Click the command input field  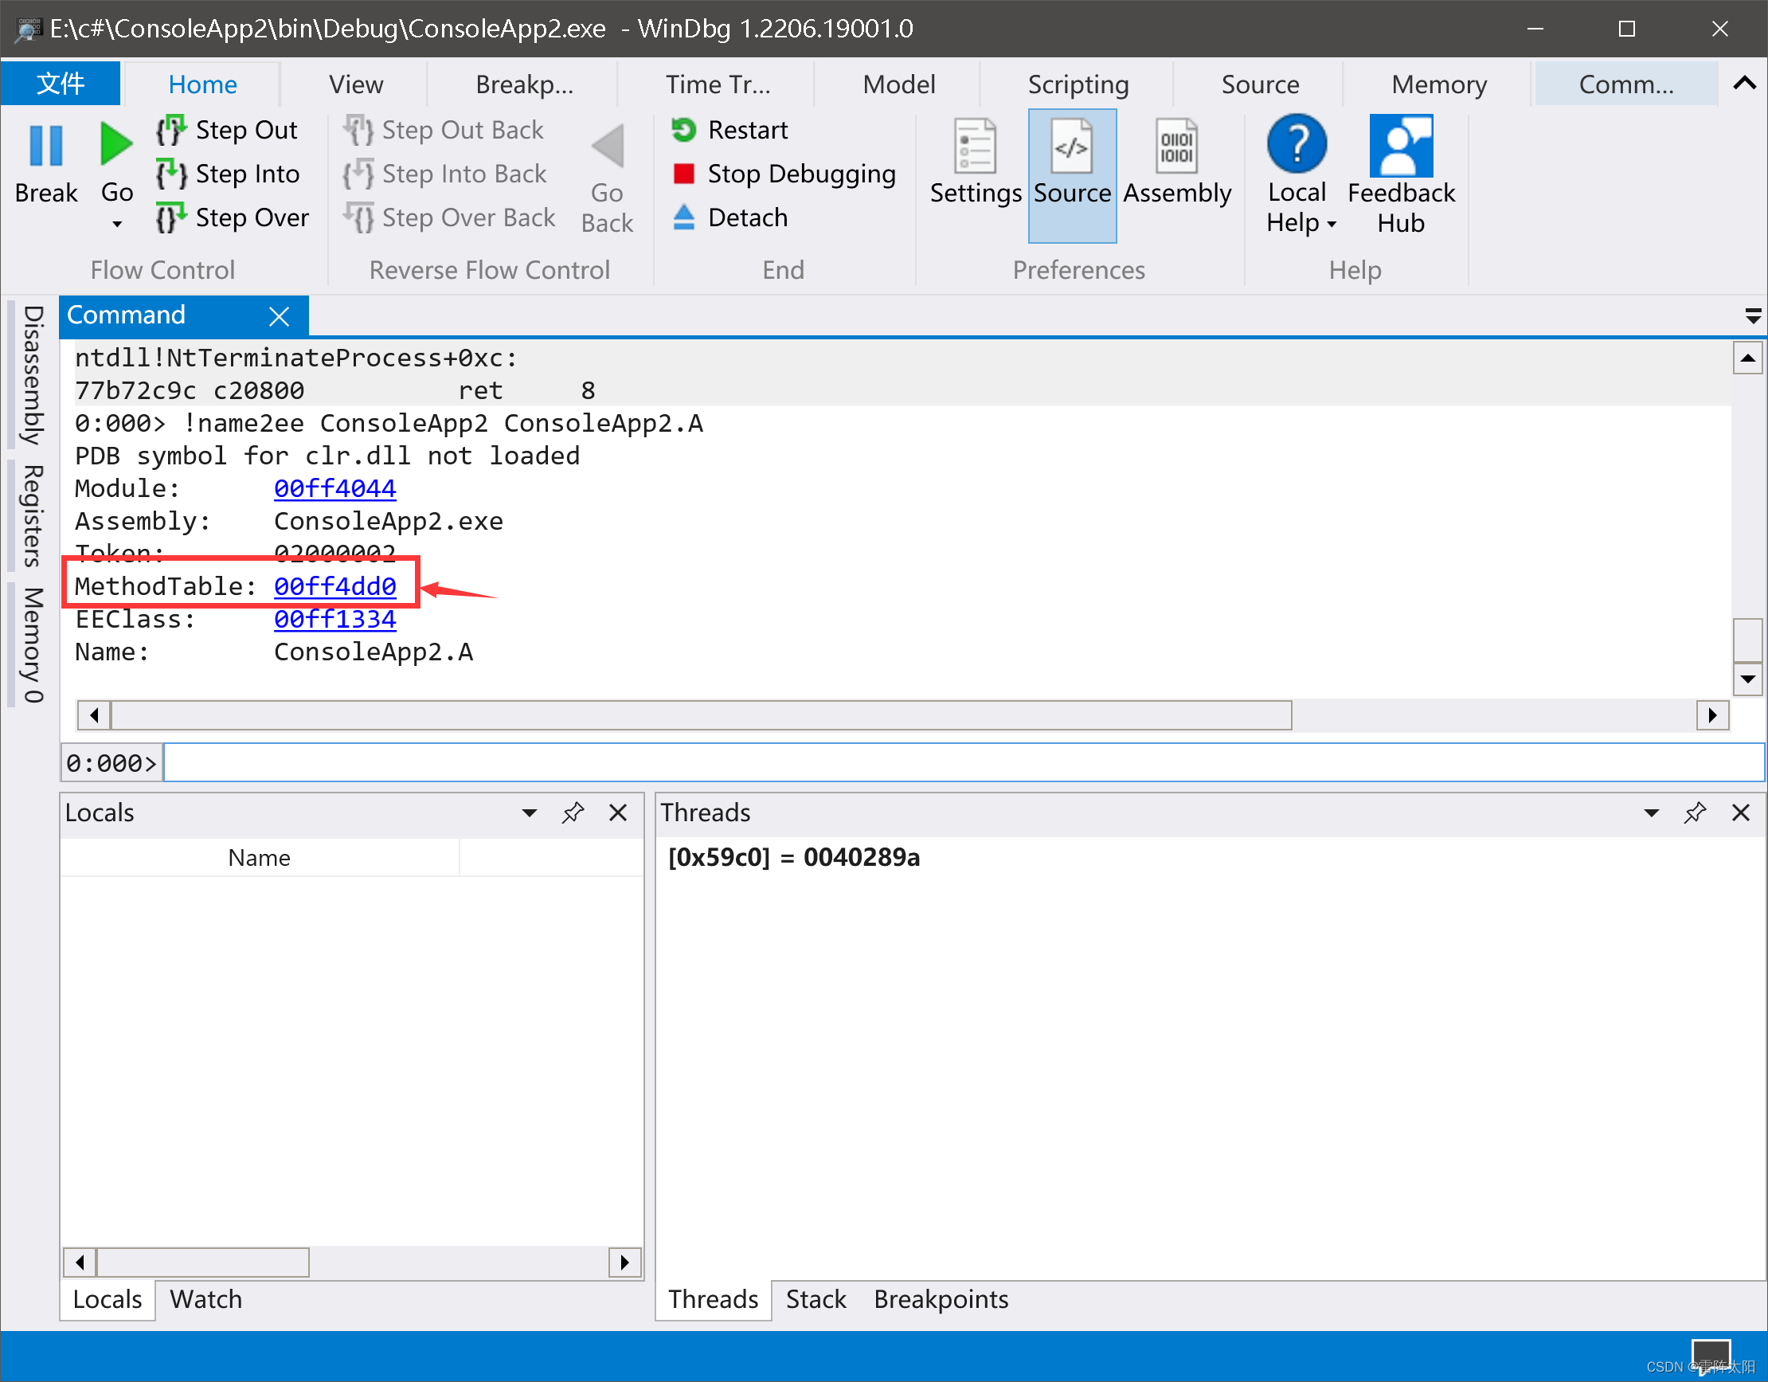962,762
